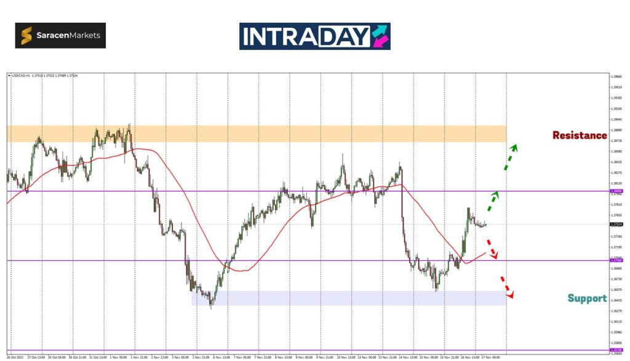Click the purple 1.38000 price tag on axis
The image size is (630, 361).
(x=616, y=191)
